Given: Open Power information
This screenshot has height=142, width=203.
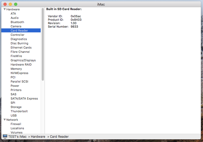Looking at the screenshot, I should pyautogui.click(x=15, y=86).
